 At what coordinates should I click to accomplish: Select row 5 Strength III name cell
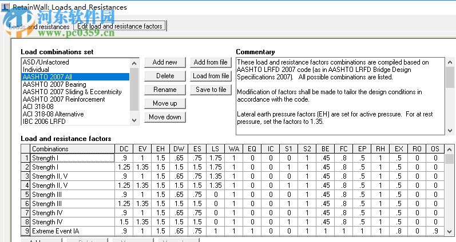pyautogui.click(x=73, y=195)
